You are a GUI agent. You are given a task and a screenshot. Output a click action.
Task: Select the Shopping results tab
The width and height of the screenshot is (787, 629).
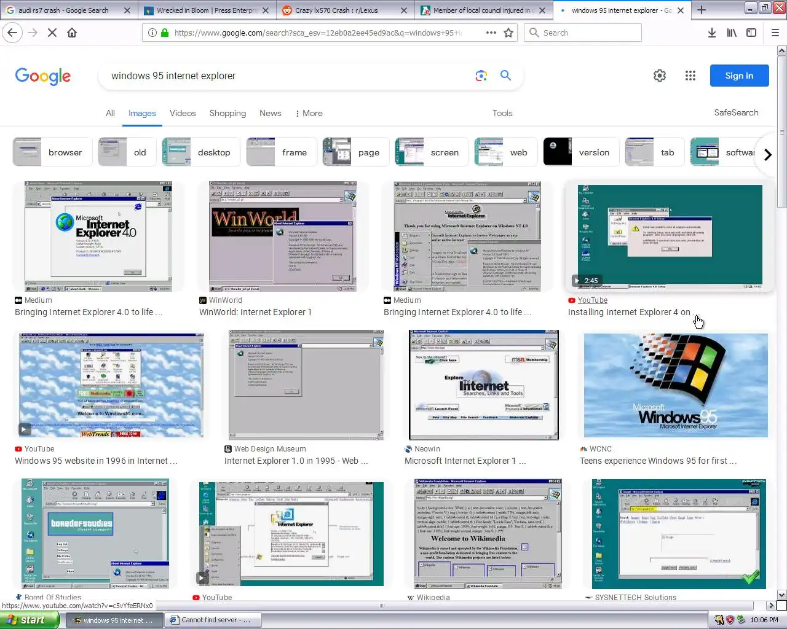tap(227, 113)
